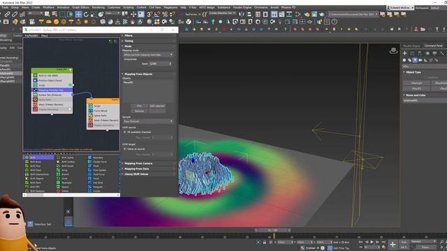
Task: Collapse the Mapping From Objects rollout
Action: click(149, 74)
